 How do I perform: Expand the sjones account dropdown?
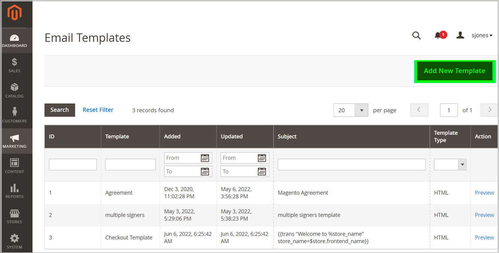(x=482, y=35)
